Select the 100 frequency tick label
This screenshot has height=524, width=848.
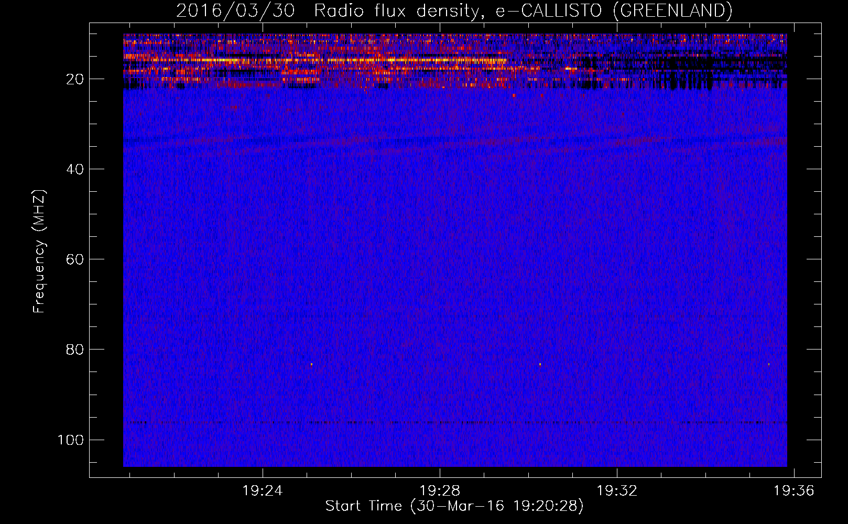(71, 440)
